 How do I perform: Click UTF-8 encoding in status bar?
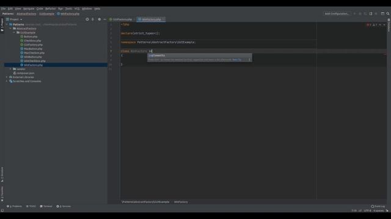[x=367, y=211]
